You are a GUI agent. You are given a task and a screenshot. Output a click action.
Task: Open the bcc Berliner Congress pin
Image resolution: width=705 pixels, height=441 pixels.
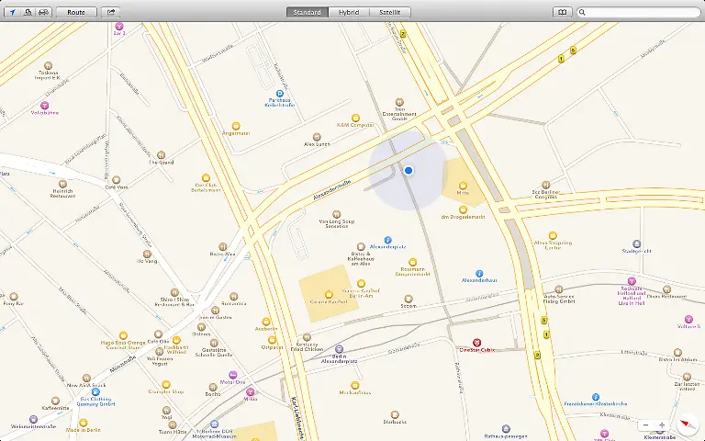coord(545,185)
